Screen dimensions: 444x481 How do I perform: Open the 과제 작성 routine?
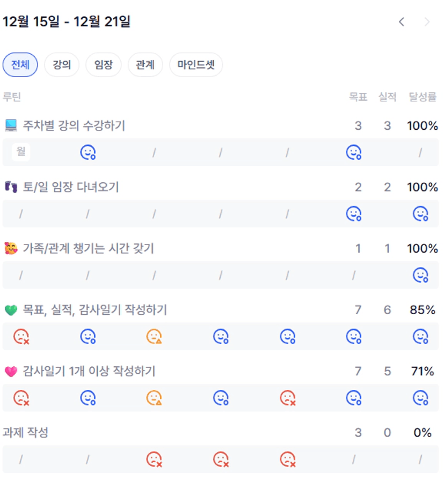(26, 432)
